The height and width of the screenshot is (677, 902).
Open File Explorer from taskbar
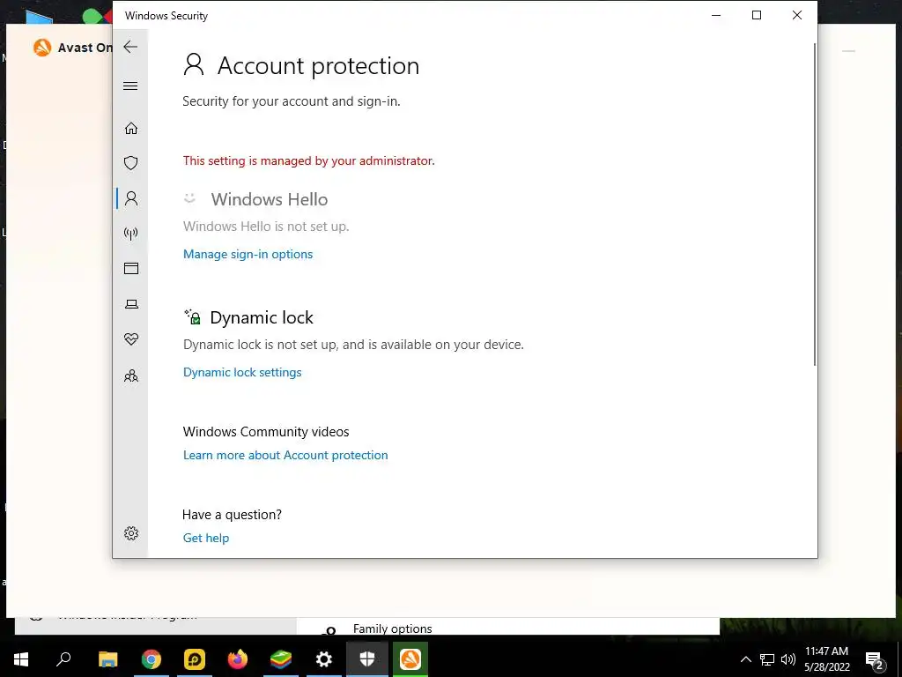107,659
